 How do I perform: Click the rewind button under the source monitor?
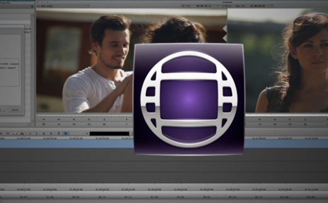[x=44, y=120]
